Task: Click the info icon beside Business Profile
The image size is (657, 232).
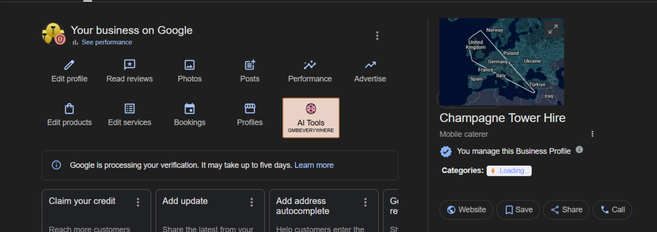Action: [579, 150]
